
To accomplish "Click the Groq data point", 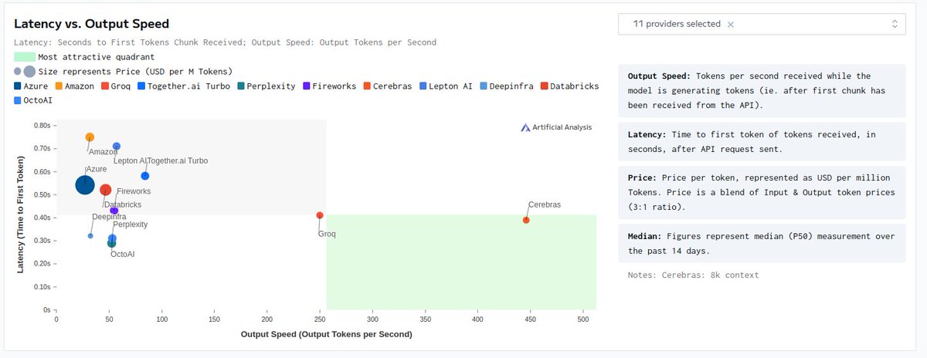I will 320,215.
